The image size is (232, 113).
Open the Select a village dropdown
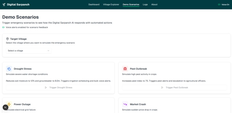pos(29,51)
